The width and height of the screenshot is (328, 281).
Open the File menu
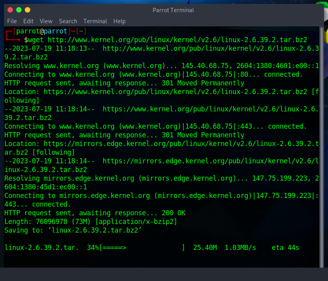(x=12, y=21)
